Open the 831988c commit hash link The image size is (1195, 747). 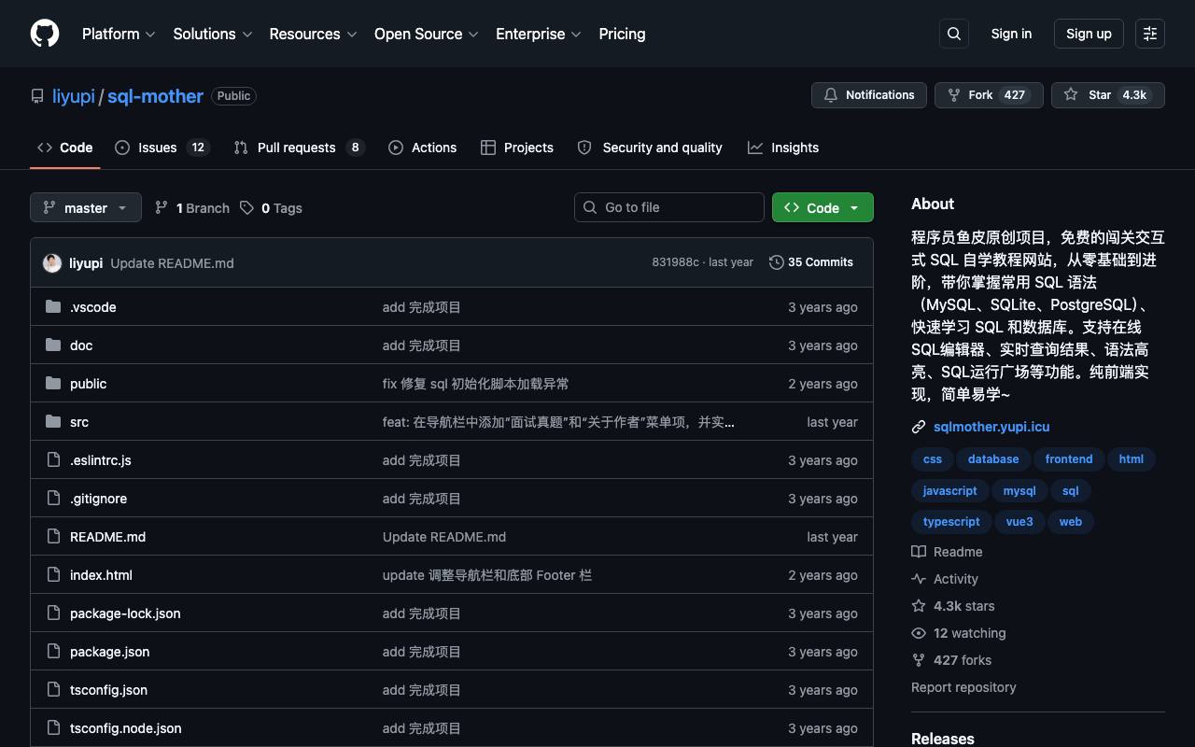(675, 262)
